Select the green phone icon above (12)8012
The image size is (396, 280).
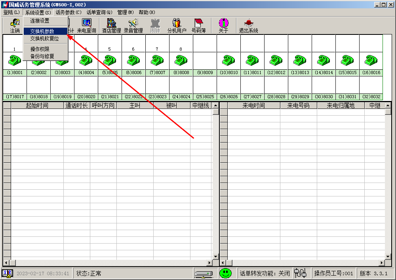point(276,61)
